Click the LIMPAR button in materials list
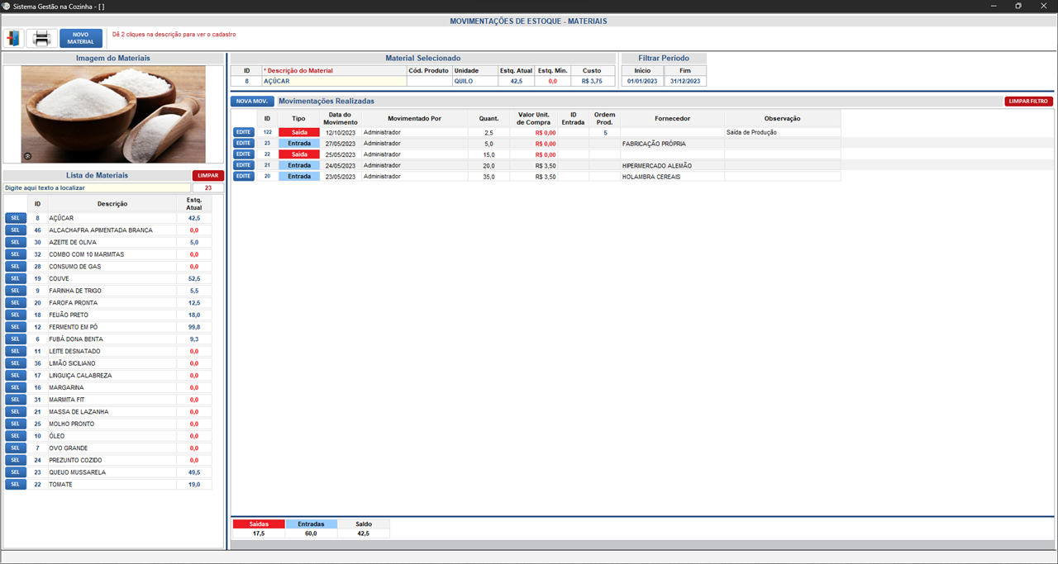 point(208,175)
